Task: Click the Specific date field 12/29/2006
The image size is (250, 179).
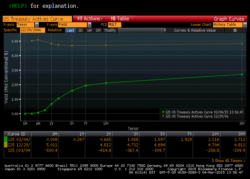Action: [33, 30]
